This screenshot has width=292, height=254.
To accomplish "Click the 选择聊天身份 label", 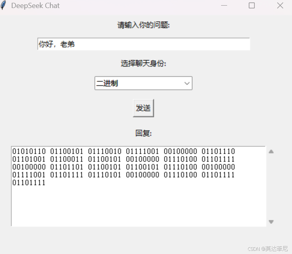I will click(143, 63).
